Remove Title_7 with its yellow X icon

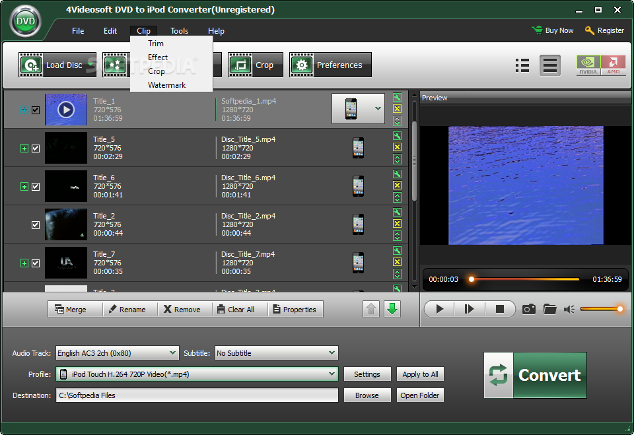[397, 262]
